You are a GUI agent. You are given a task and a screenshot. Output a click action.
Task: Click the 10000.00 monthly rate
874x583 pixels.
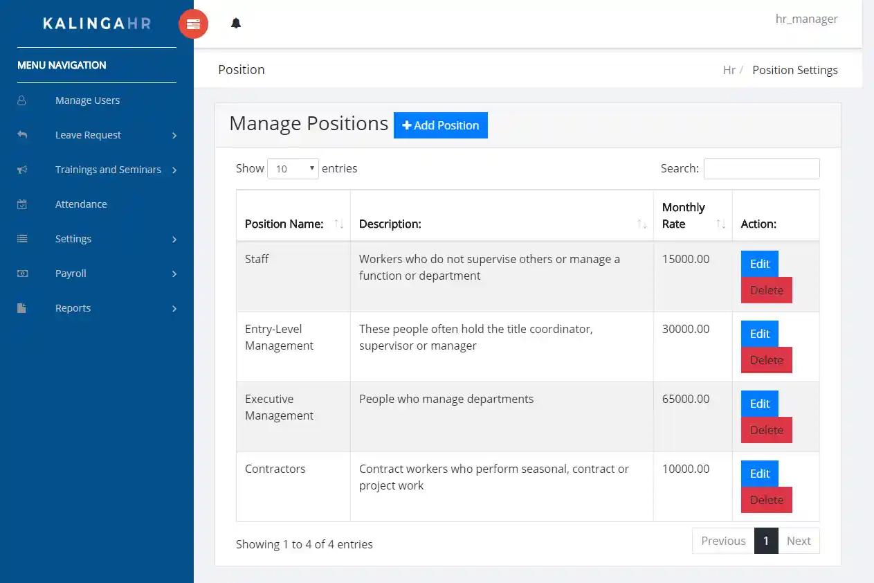(686, 469)
